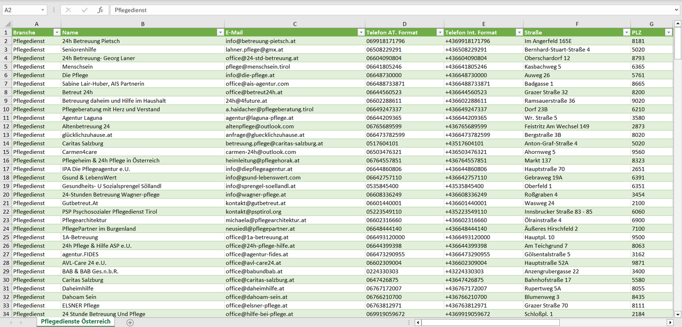Click the vertical scrollbar up arrow

coord(678,24)
